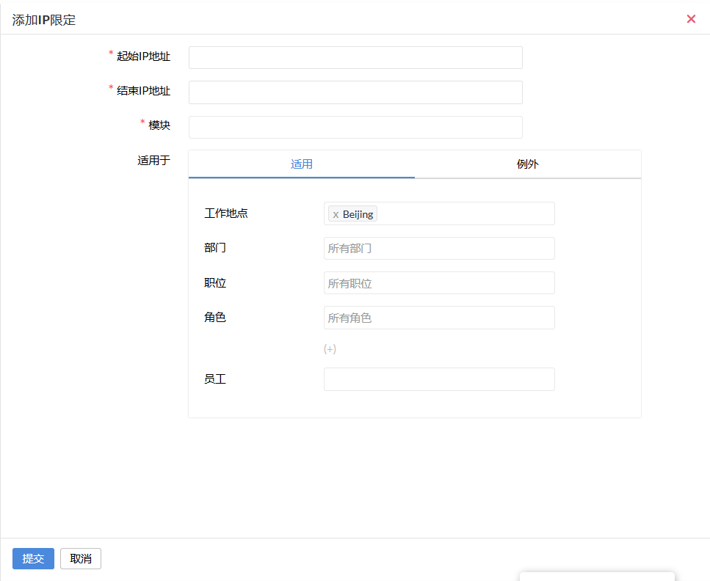Close the 添加IP限定 dialog
Image resolution: width=710 pixels, height=581 pixels.
point(691,19)
